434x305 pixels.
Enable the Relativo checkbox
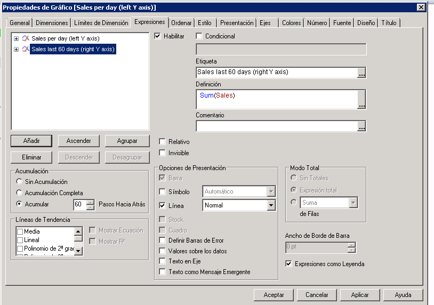163,142
